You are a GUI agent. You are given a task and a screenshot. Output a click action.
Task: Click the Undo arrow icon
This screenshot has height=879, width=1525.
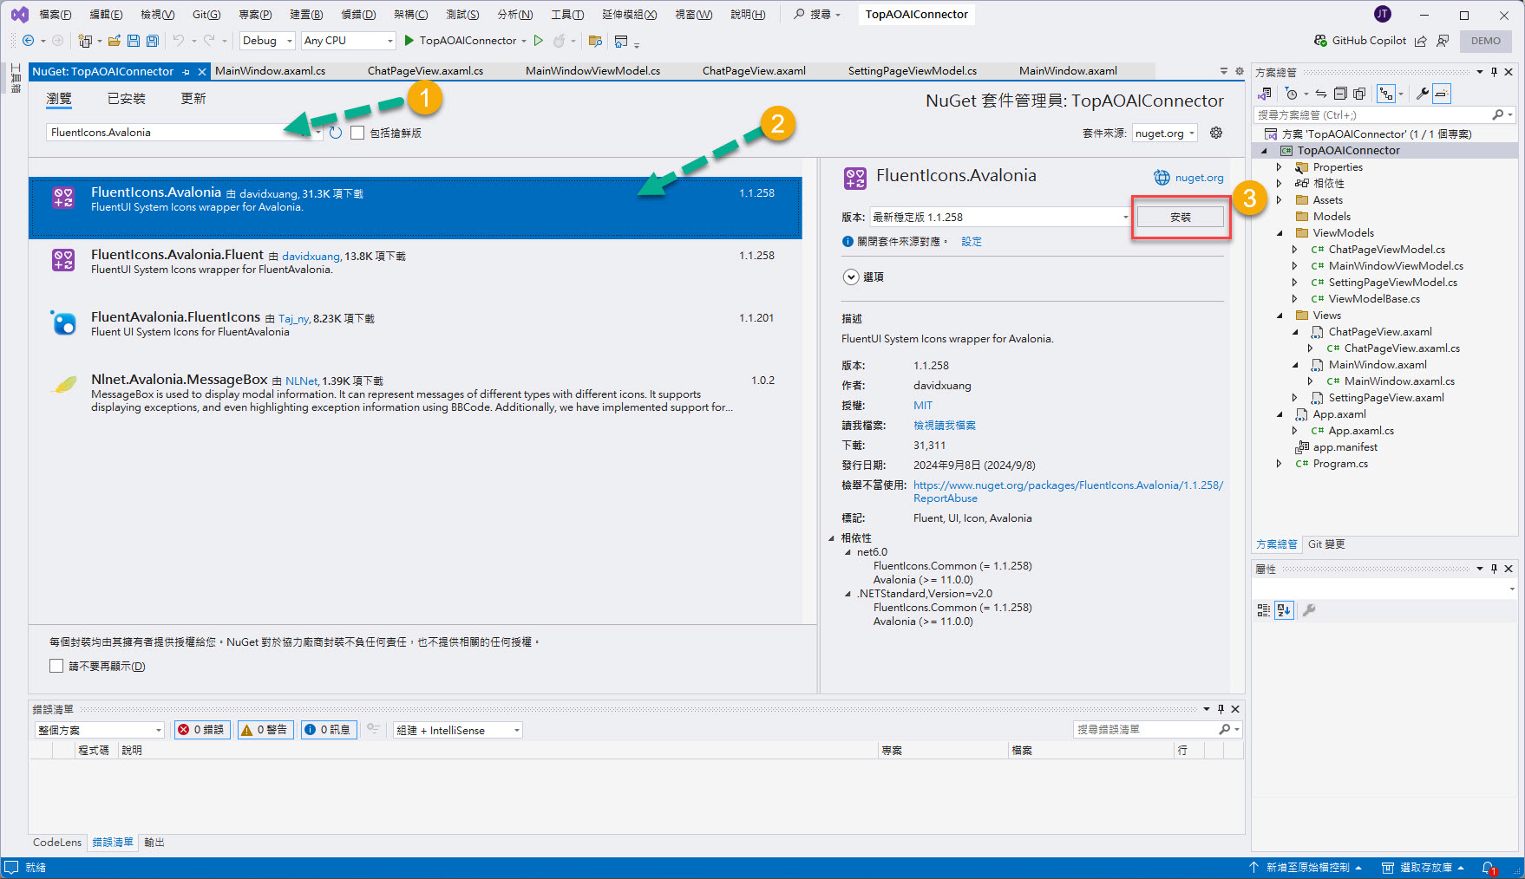pos(179,41)
